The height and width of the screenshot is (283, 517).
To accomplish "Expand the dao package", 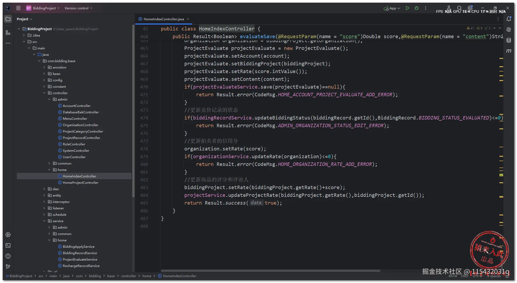I will tap(44, 189).
